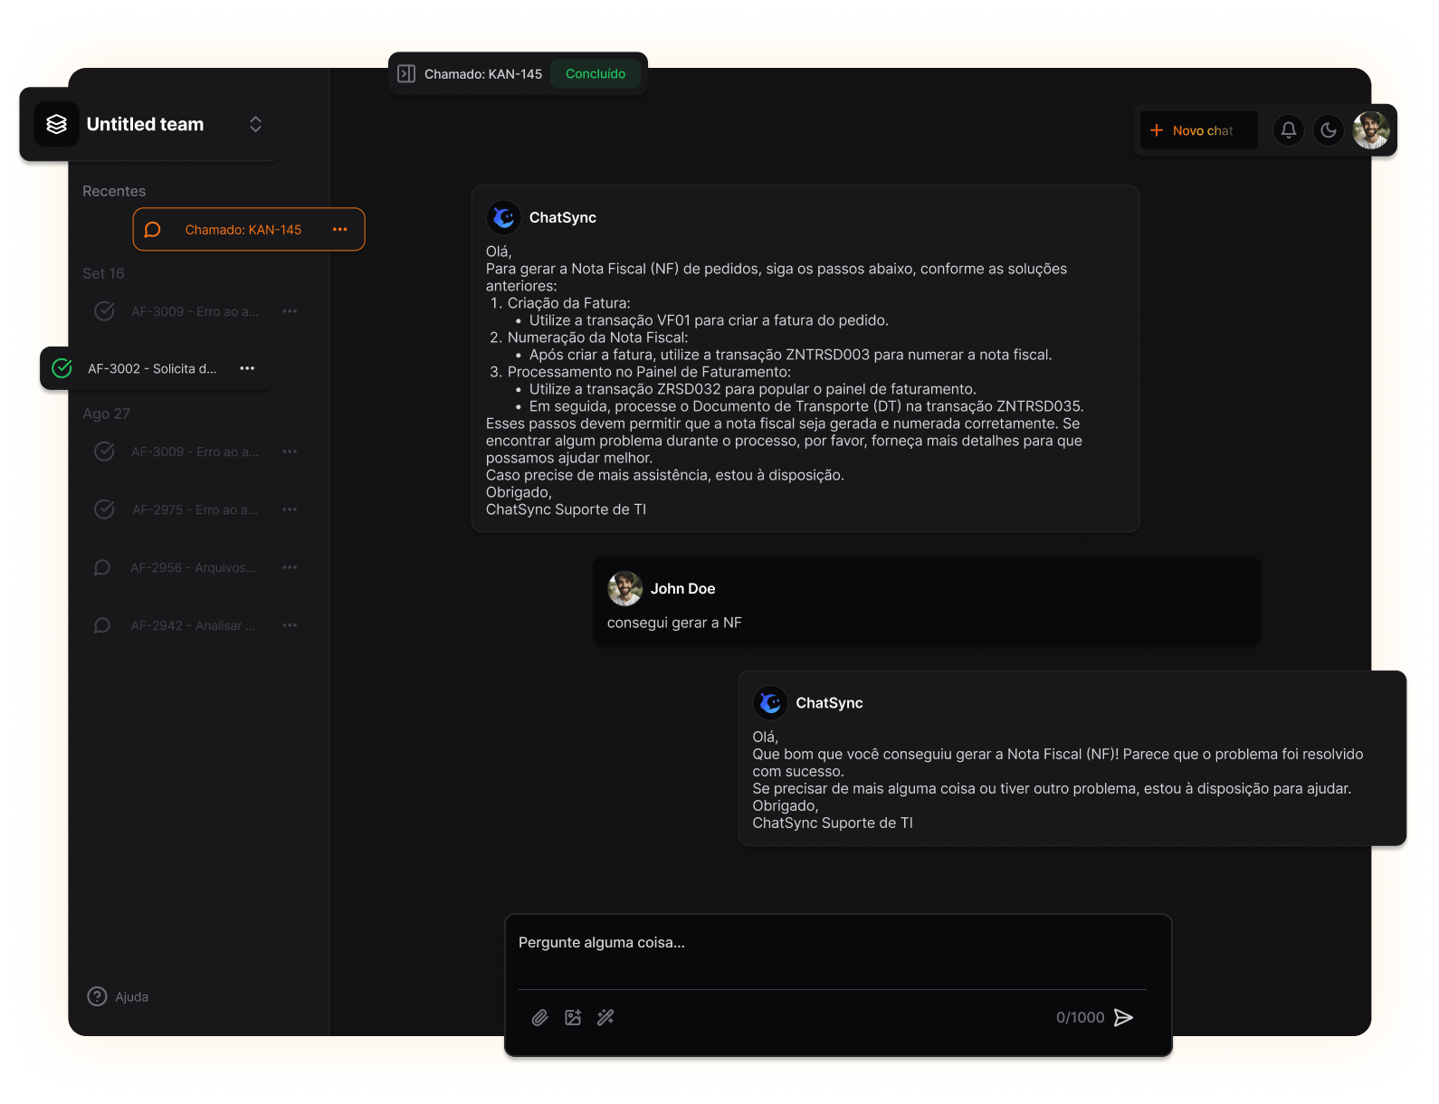Open the AF-2956 - Arquivos chat
This screenshot has width=1439, height=1104.
click(194, 567)
